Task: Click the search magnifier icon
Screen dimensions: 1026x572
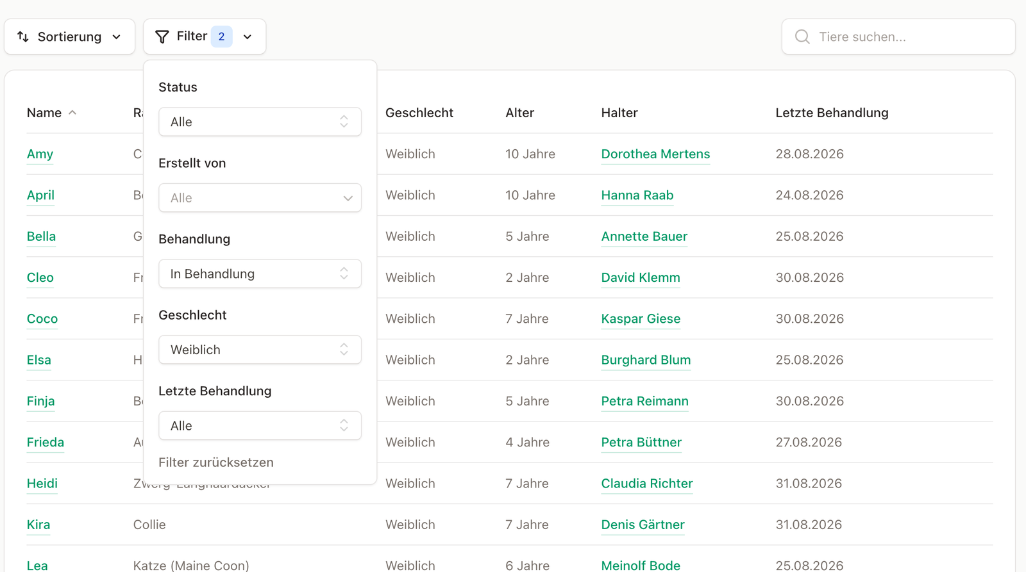Action: (802, 37)
